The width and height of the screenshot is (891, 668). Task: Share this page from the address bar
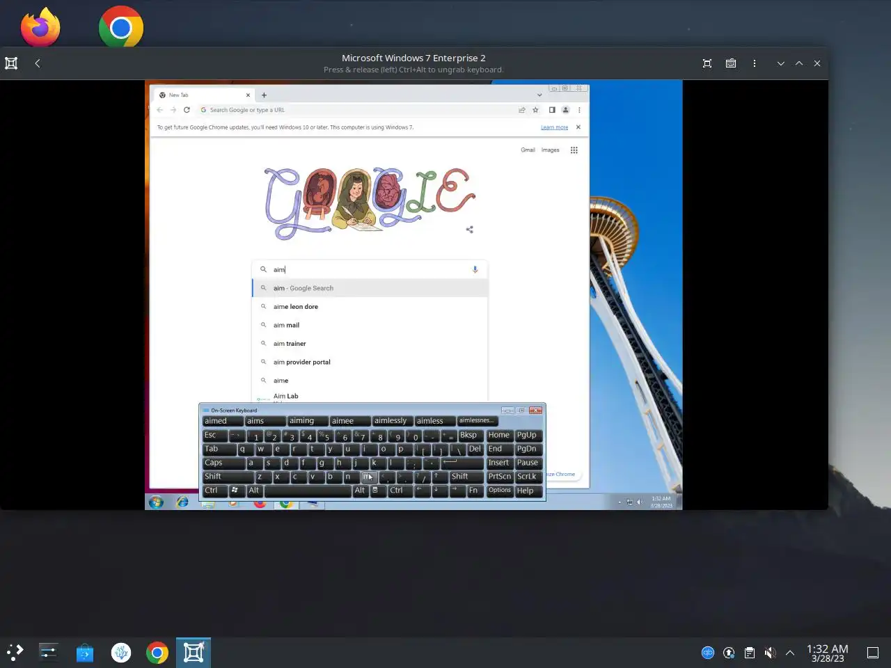click(522, 110)
